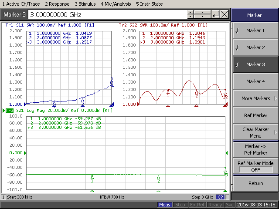The width and height of the screenshot is (279, 209).
Task: Click the date and time 2016-08-03 16:15
Action: click(x=256, y=205)
